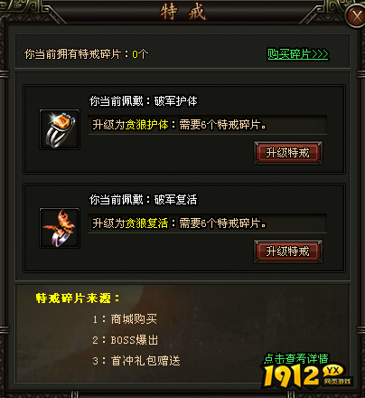Click the 你当前佩戴:破军复活 label
The width and height of the screenshot is (365, 398).
click(x=143, y=200)
